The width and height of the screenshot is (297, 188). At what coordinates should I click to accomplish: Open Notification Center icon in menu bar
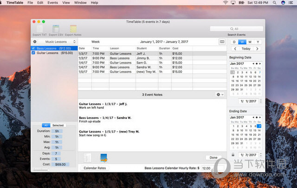tap(291, 3)
